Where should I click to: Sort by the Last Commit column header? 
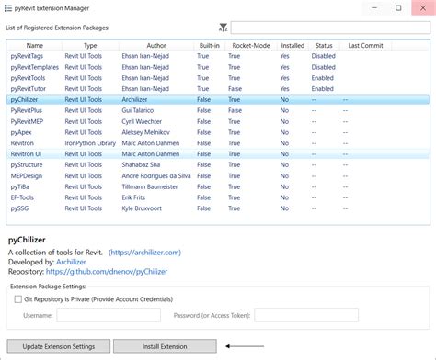coord(365,46)
